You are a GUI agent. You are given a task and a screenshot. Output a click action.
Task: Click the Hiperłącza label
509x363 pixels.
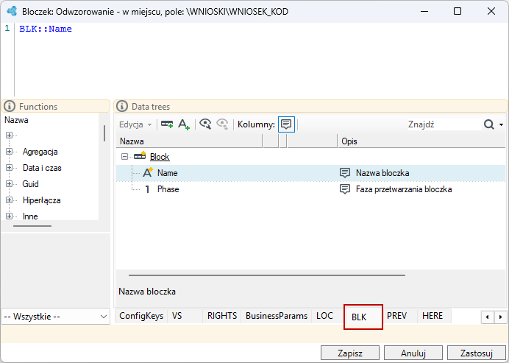[x=41, y=200]
